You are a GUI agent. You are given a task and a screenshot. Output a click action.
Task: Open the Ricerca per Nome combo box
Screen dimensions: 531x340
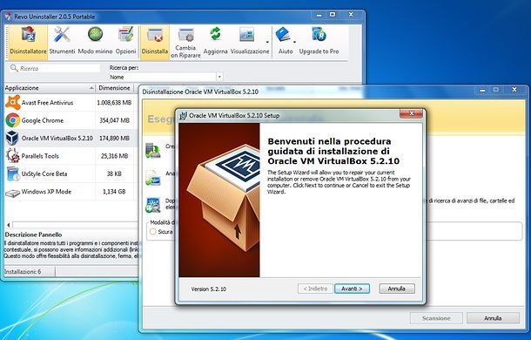(165, 77)
